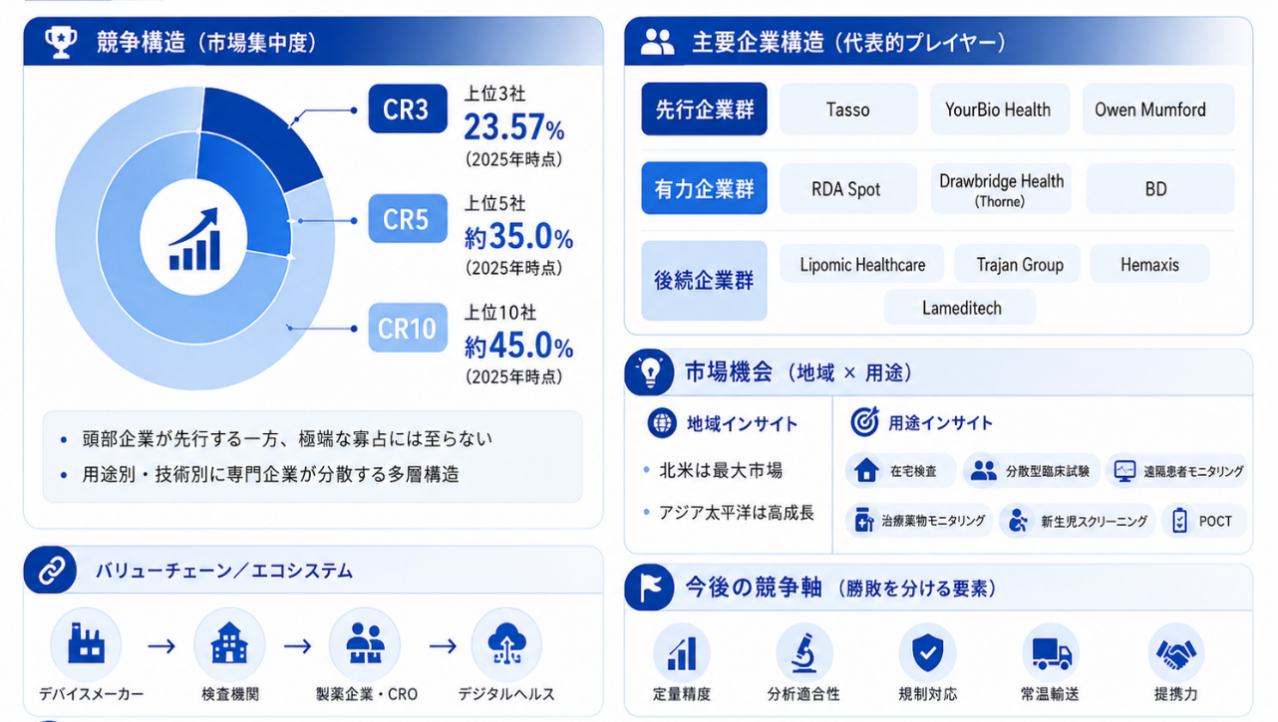Click the Trajan Group company chip
The height and width of the screenshot is (722, 1278).
(x=1017, y=265)
